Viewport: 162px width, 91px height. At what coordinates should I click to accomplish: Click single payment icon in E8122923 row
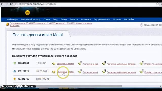(54, 72)
